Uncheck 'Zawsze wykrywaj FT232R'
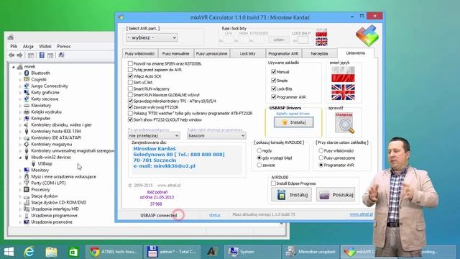 coord(130,107)
